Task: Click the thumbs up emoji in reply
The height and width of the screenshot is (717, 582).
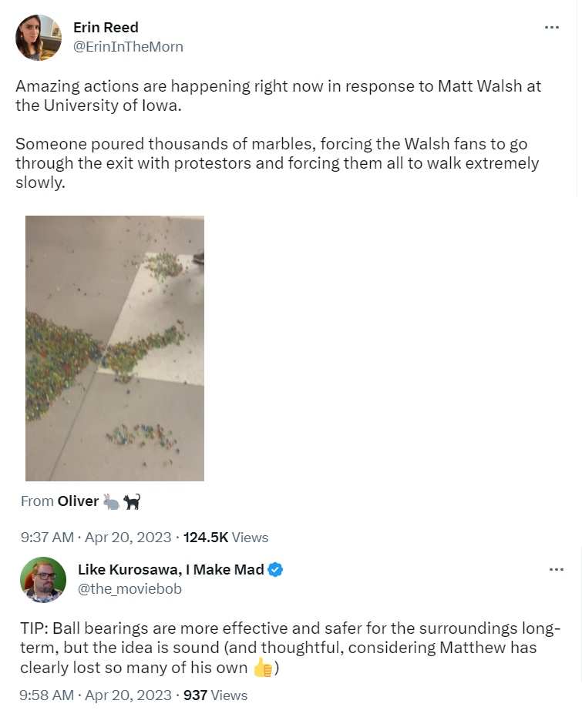Action: 263,668
